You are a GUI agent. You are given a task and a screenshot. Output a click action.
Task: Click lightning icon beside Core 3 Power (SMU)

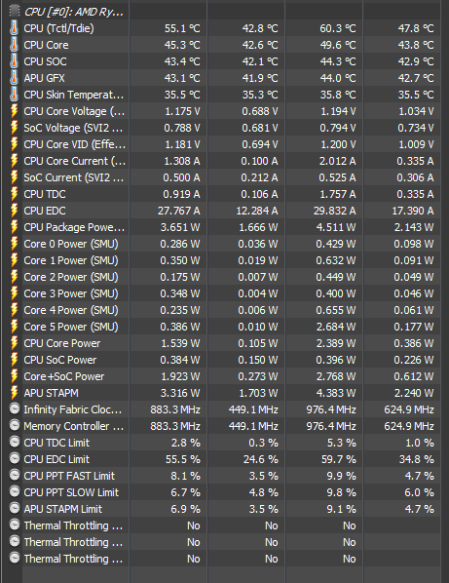14,293
